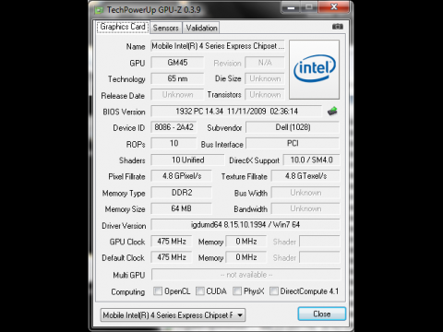Click the Texture Fillrate label
The height and width of the screenshot is (332, 443).
245,177
